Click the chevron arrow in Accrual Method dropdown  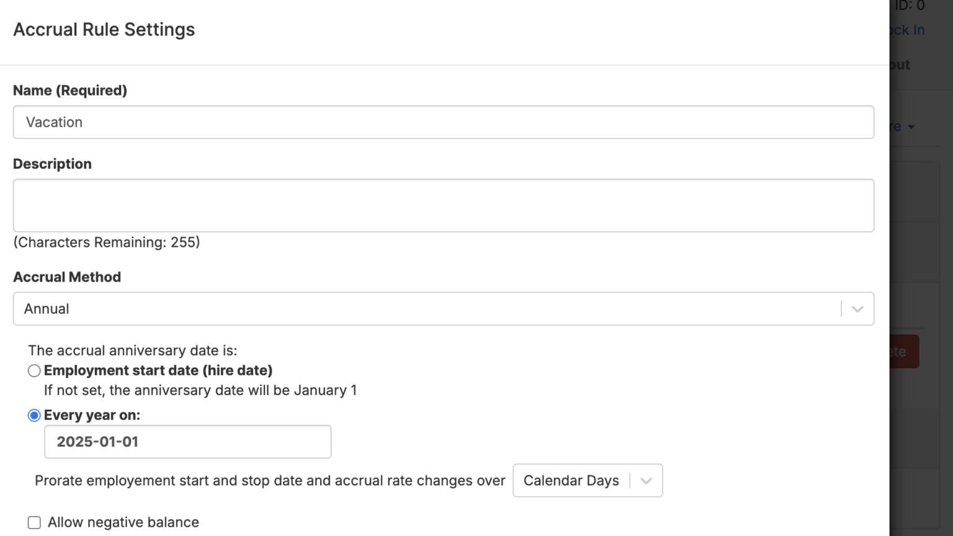[x=857, y=309]
